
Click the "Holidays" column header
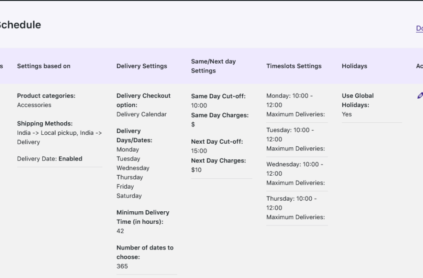pos(354,66)
